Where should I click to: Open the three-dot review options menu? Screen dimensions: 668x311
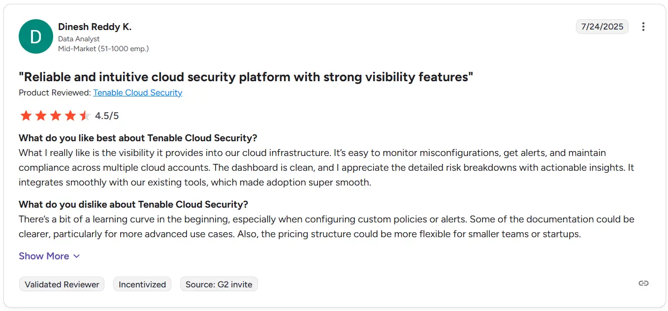[643, 27]
